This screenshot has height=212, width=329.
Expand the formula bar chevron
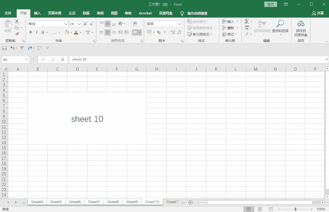click(326, 59)
